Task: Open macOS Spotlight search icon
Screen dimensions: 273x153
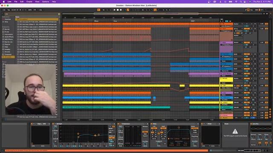Action: 241,2
